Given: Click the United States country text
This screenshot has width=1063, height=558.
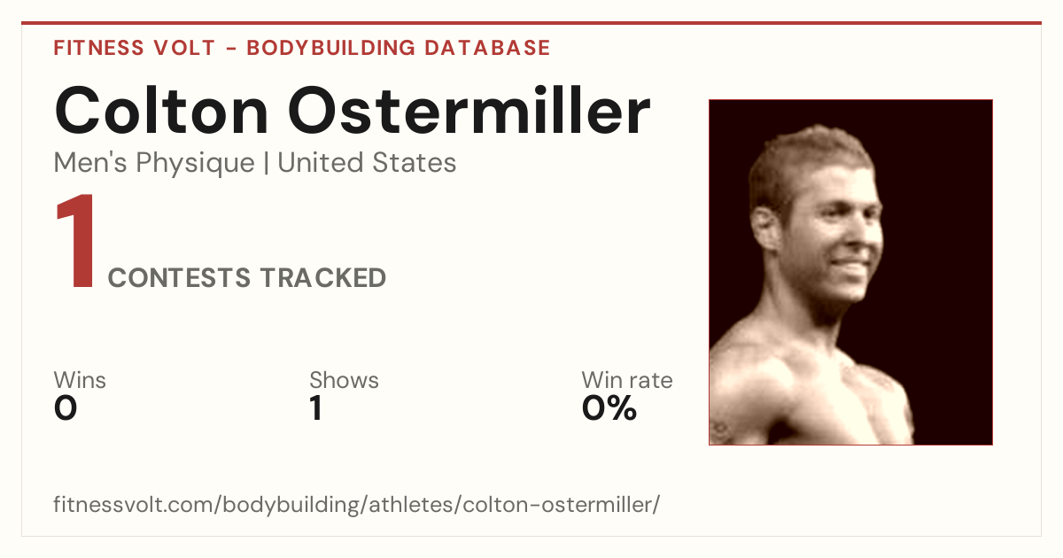Looking at the screenshot, I should pyautogui.click(x=367, y=163).
